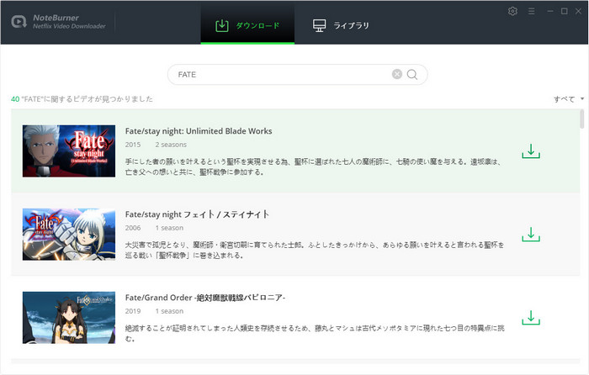Image resolution: width=589 pixels, height=375 pixels.
Task: Open the Fate/Grand Order thumbnail
Action: pyautogui.click(x=69, y=318)
